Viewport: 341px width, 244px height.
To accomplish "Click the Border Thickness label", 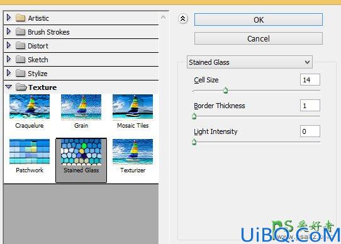I will [220, 106].
